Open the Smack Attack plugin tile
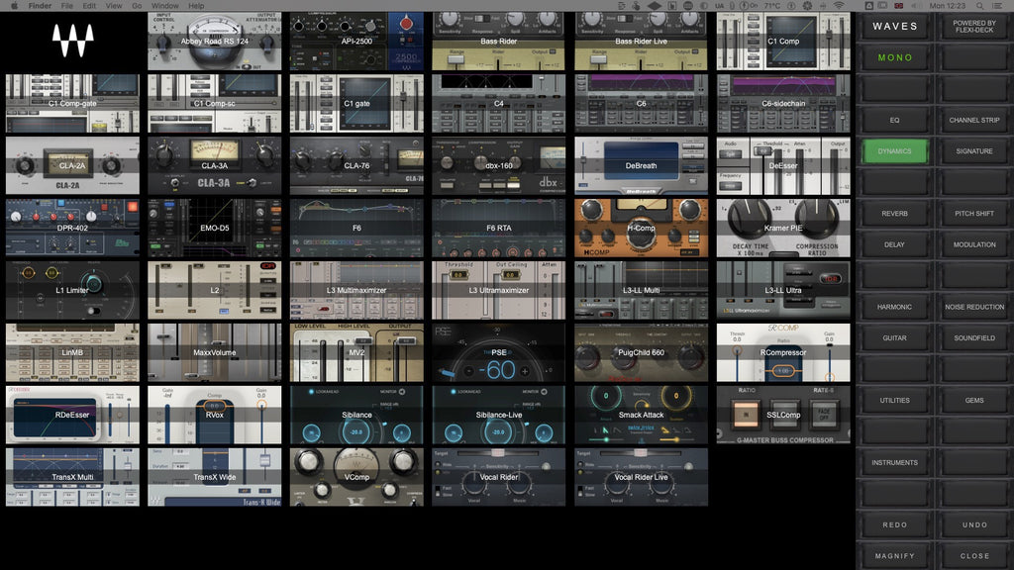Screen dimensions: 1014x570 tap(641, 415)
